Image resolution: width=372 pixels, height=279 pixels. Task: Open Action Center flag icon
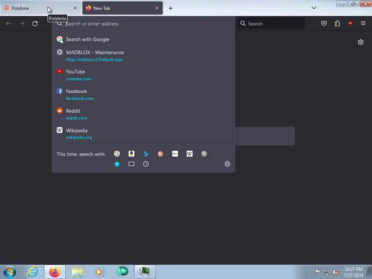(318, 272)
